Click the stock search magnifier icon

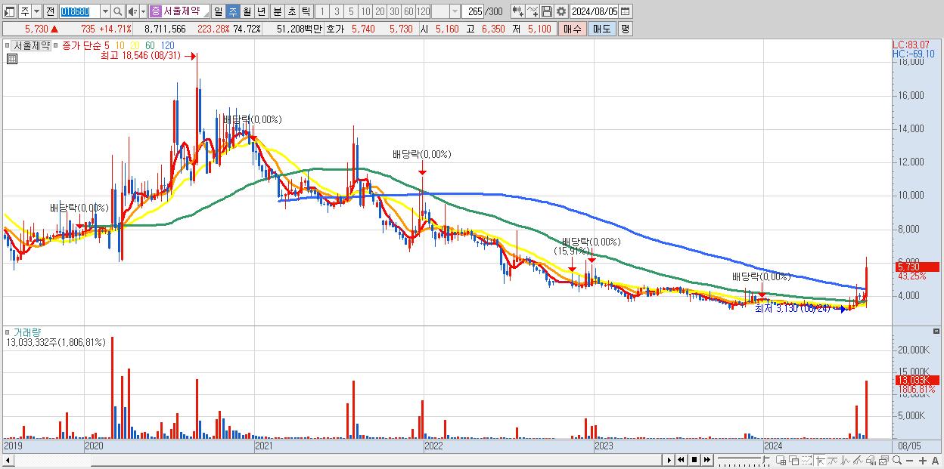[x=118, y=11]
